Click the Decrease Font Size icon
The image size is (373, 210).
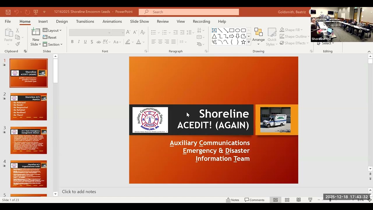(x=135, y=32)
